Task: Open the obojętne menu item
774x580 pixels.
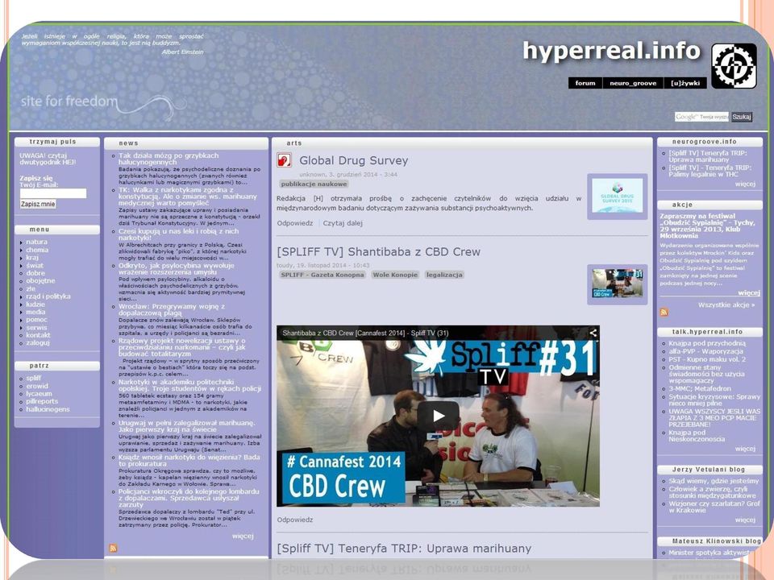Action: tap(40, 280)
